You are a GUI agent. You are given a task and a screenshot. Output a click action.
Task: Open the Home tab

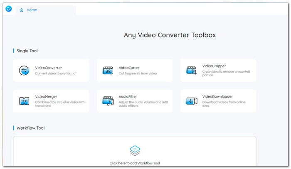[46, 10]
